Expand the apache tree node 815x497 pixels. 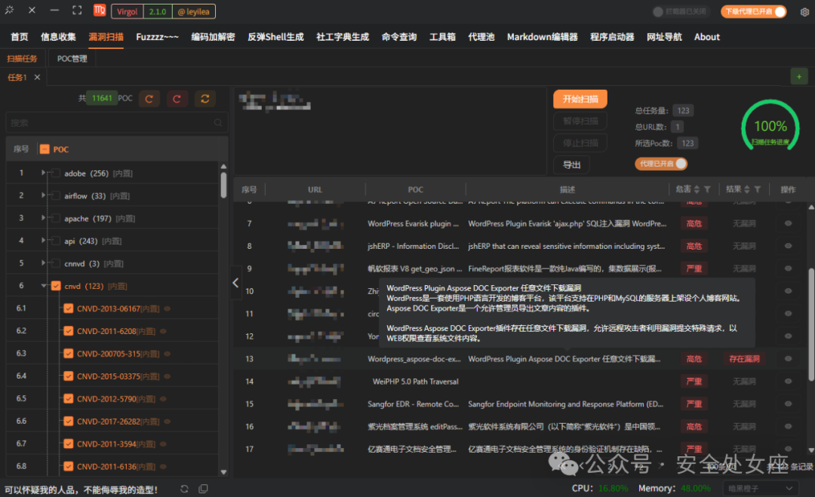(x=43, y=218)
